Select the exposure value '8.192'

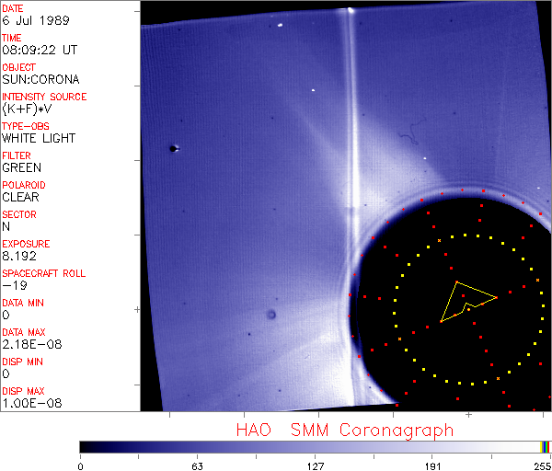point(18,256)
